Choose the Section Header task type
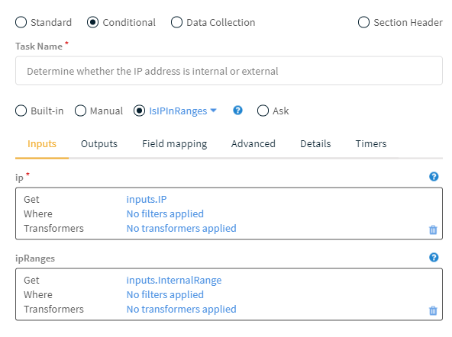452x337 pixels. (x=363, y=22)
